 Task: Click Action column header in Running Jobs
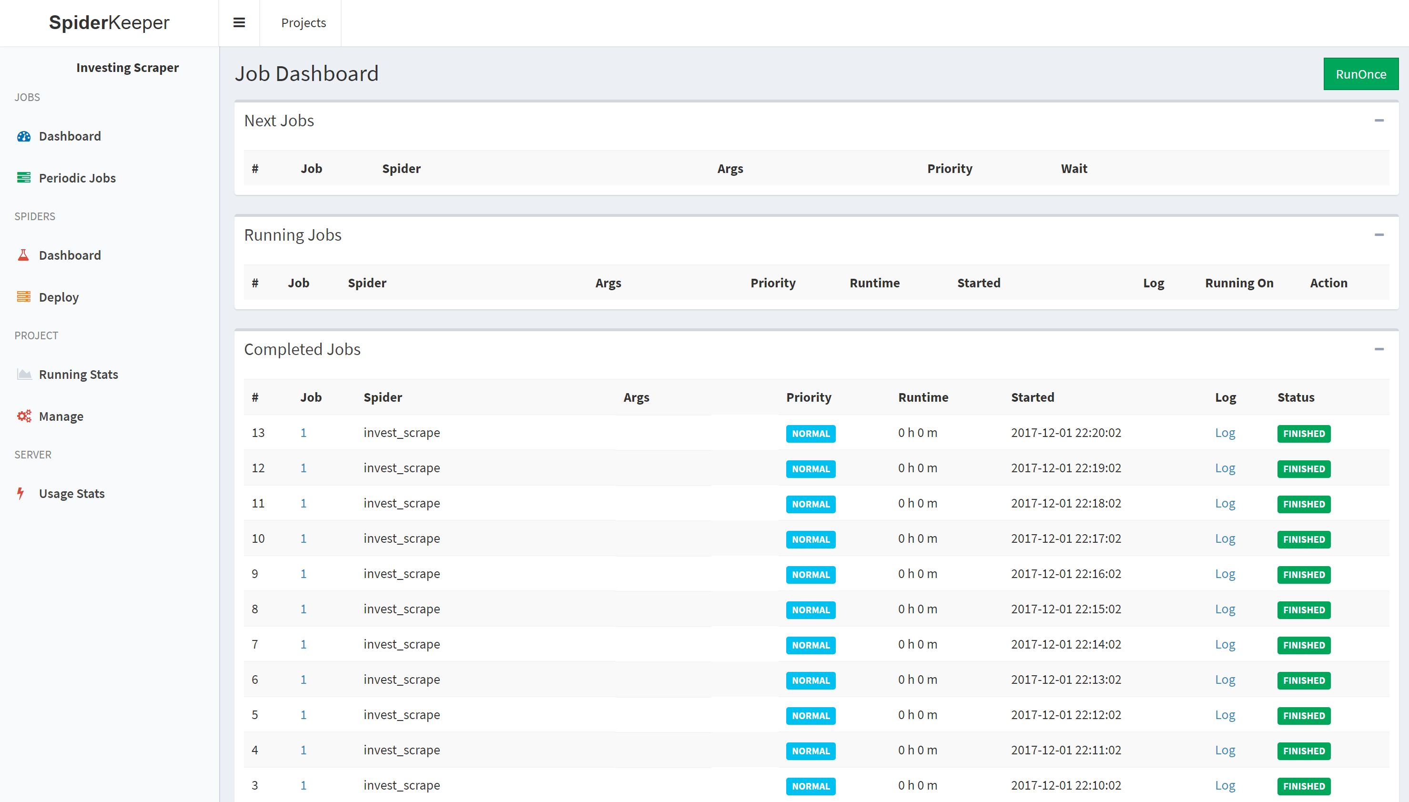(x=1328, y=283)
